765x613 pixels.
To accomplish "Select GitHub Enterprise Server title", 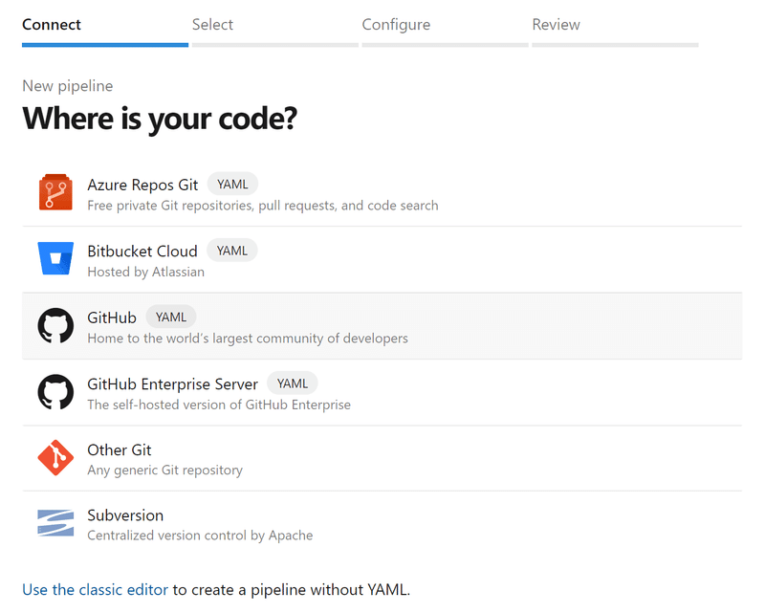I will click(172, 383).
